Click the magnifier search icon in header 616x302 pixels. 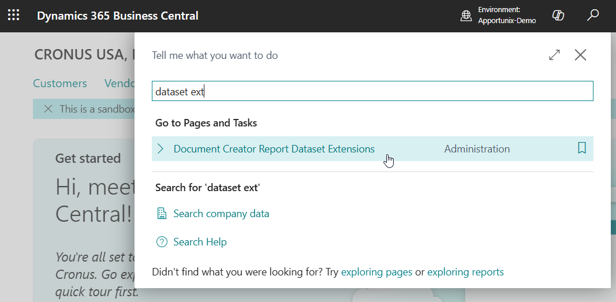(x=593, y=16)
